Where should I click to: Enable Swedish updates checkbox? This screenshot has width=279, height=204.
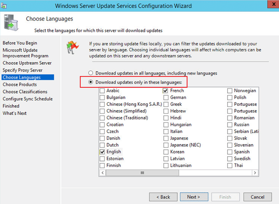[x=230, y=159]
